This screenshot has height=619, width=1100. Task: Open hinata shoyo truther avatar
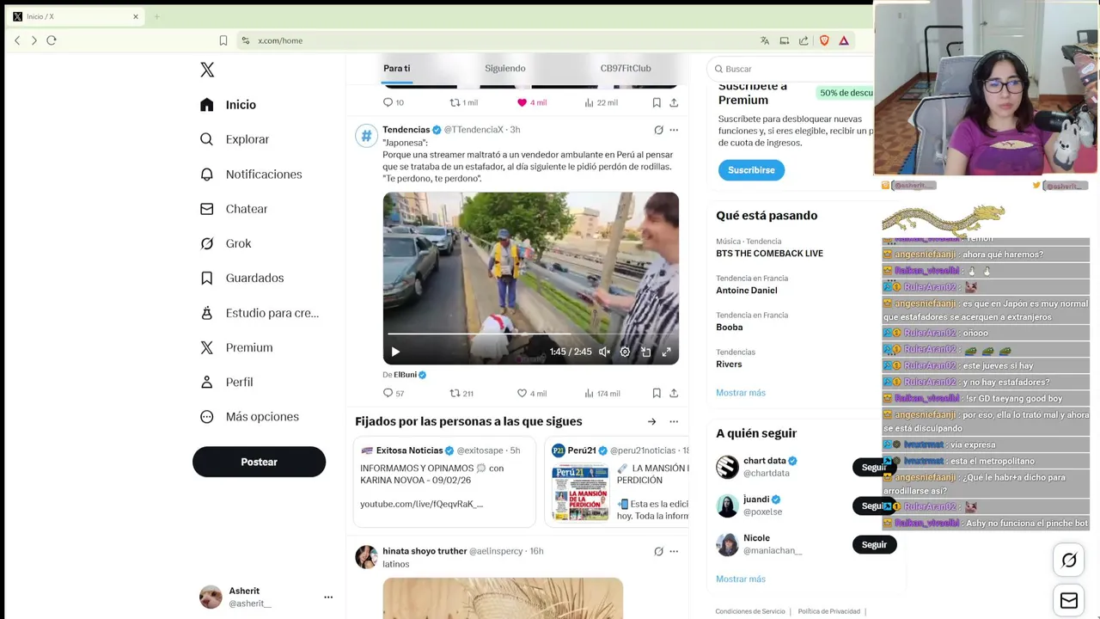[x=367, y=556]
